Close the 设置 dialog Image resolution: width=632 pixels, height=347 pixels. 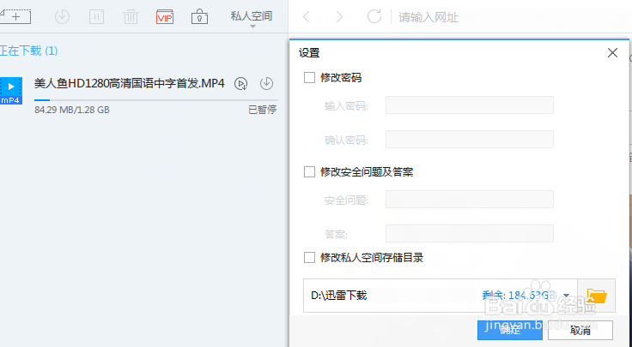point(612,52)
